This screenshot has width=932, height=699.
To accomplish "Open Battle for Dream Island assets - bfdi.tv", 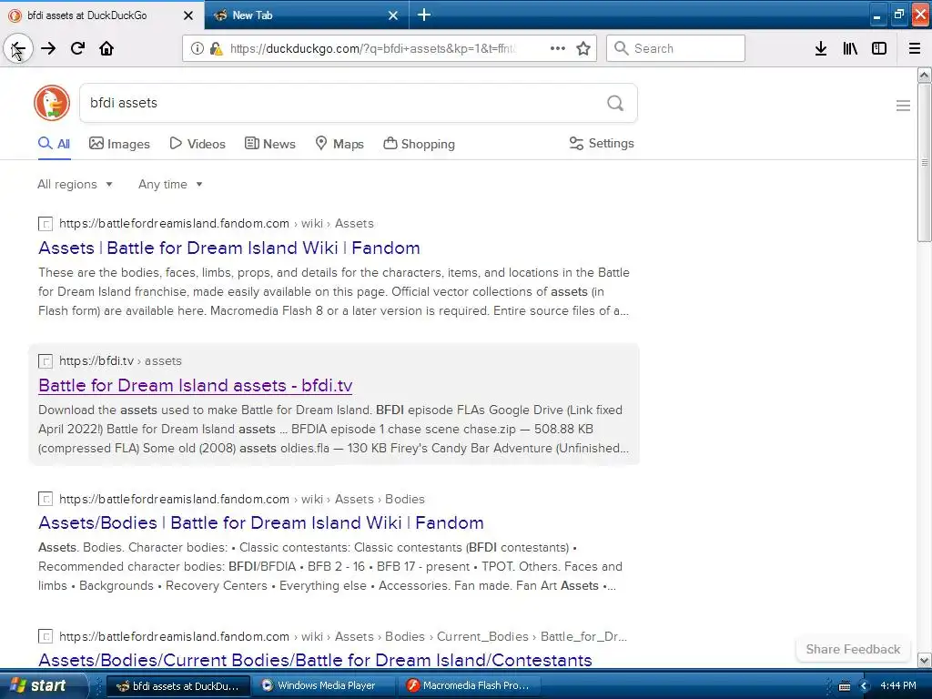I will 196,385.
